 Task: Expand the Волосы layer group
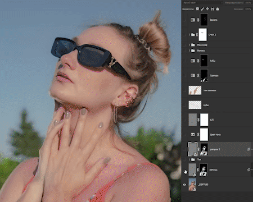click(189, 50)
